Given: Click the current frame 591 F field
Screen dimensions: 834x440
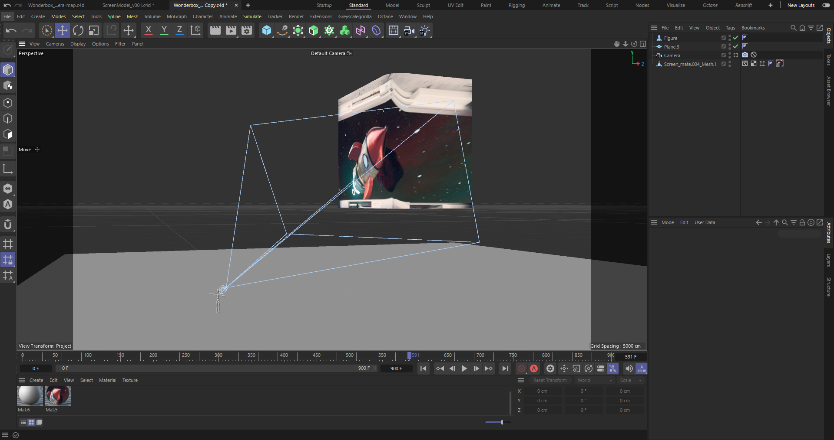Looking at the screenshot, I should click(x=631, y=357).
